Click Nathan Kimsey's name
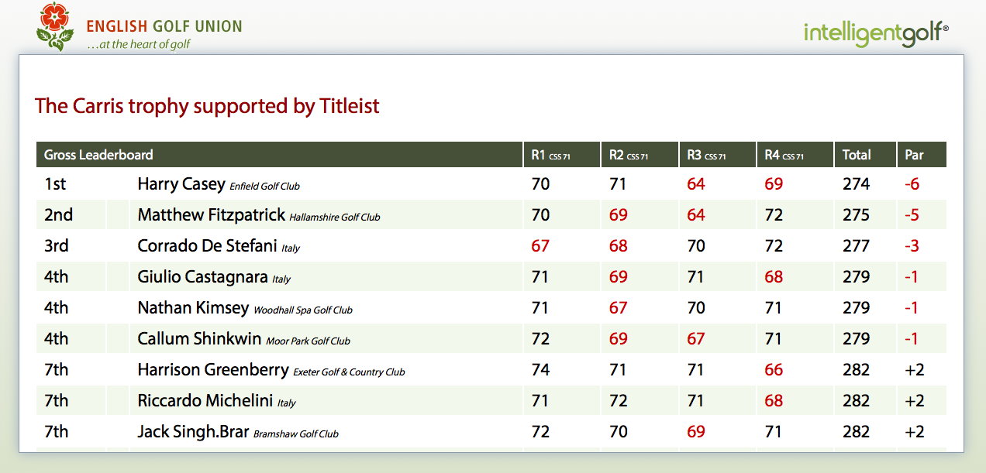This screenshot has height=473, width=986. tap(193, 308)
